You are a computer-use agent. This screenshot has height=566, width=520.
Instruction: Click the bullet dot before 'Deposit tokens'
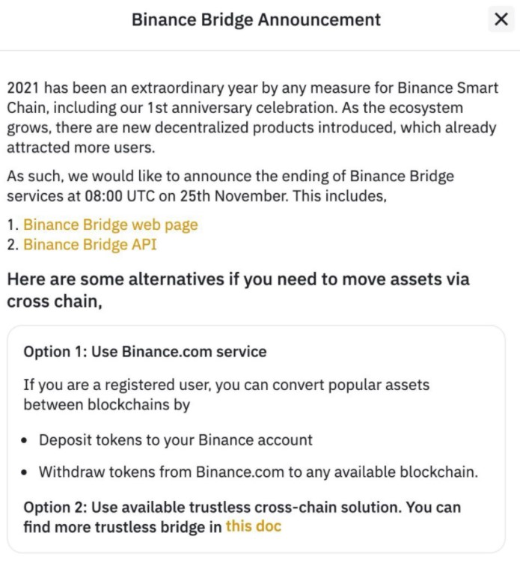pyautogui.click(x=26, y=440)
